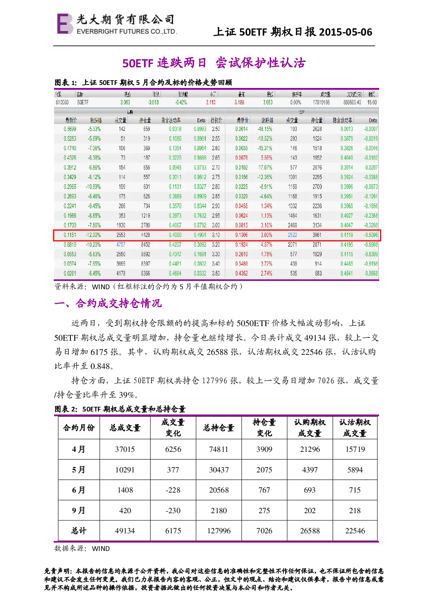Click the caption 图表 2 50ETF 期权总成交量和总持仓量
Image resolution: width=426 pixels, height=602 pixels.
(120, 409)
